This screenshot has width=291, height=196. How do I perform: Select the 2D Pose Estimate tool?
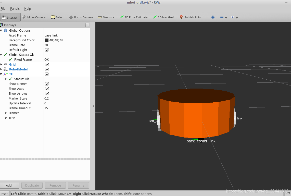[133, 17]
